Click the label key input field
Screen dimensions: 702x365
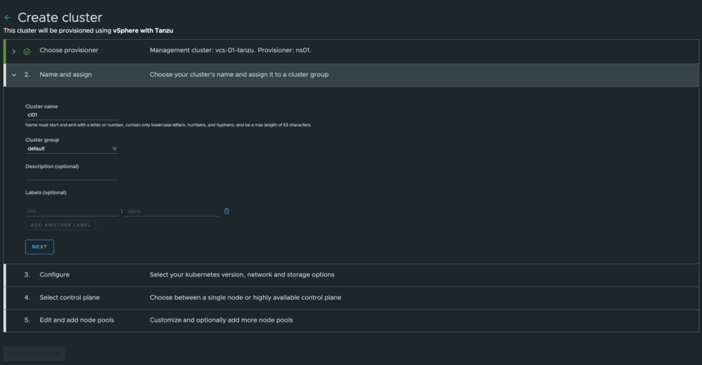(71, 211)
